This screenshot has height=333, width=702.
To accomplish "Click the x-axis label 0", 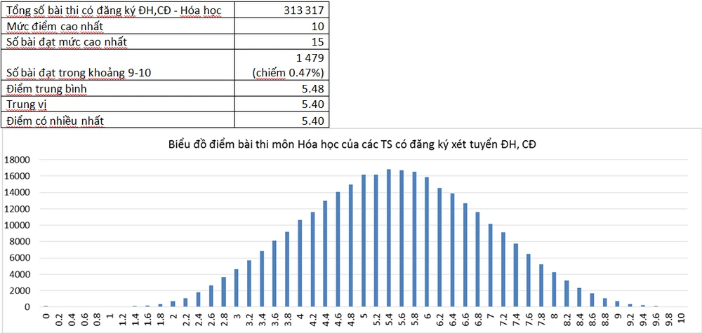I will [x=46, y=317].
